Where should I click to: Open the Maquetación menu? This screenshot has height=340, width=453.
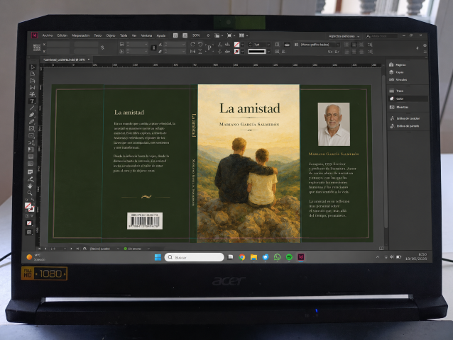click(x=81, y=35)
